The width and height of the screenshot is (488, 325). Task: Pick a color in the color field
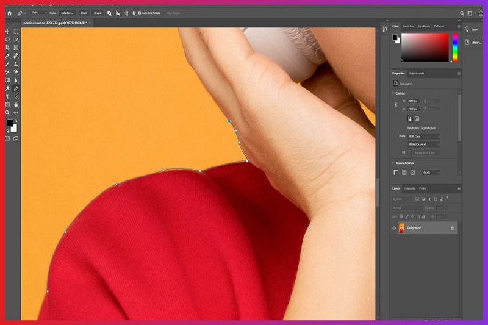(425, 48)
